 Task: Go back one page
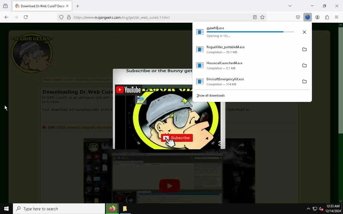[6, 17]
